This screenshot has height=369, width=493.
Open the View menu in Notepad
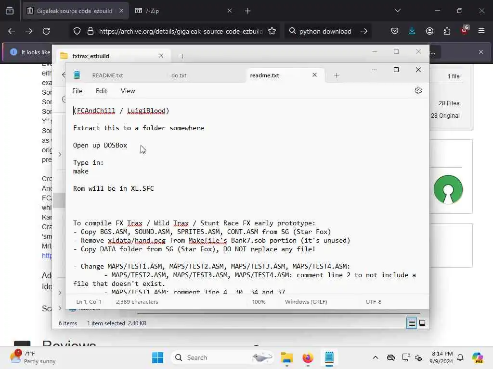[x=128, y=91]
